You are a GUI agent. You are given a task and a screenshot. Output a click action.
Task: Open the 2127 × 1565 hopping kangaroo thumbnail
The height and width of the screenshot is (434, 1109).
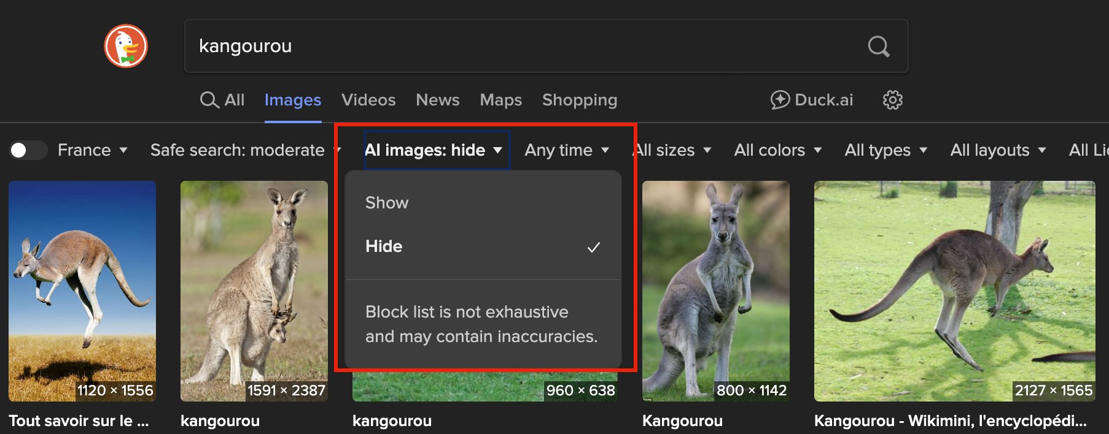point(955,291)
